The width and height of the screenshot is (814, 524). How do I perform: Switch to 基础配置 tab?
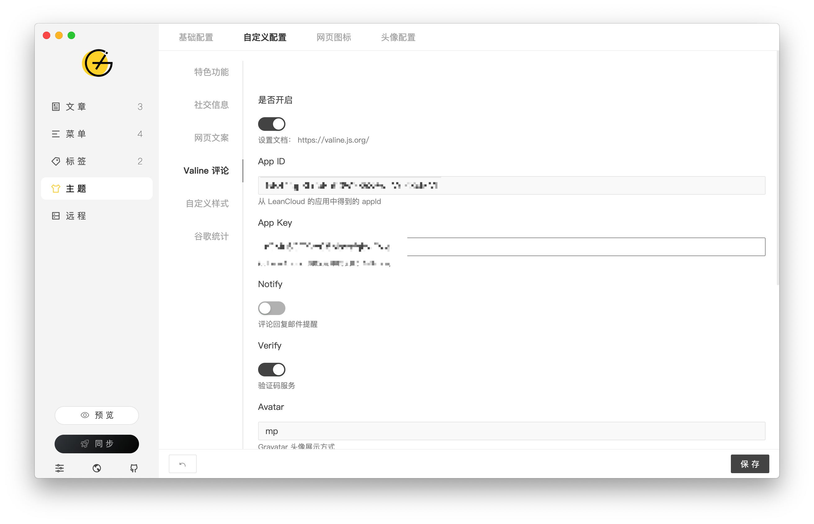coord(196,37)
